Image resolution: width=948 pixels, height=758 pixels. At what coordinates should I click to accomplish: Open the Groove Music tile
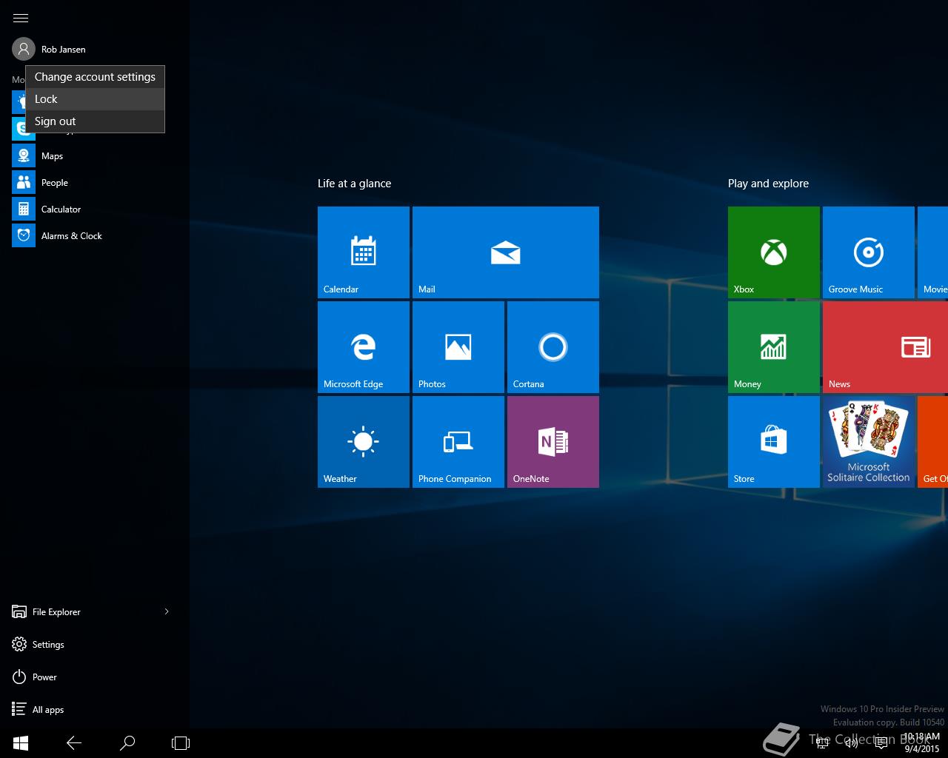click(869, 252)
